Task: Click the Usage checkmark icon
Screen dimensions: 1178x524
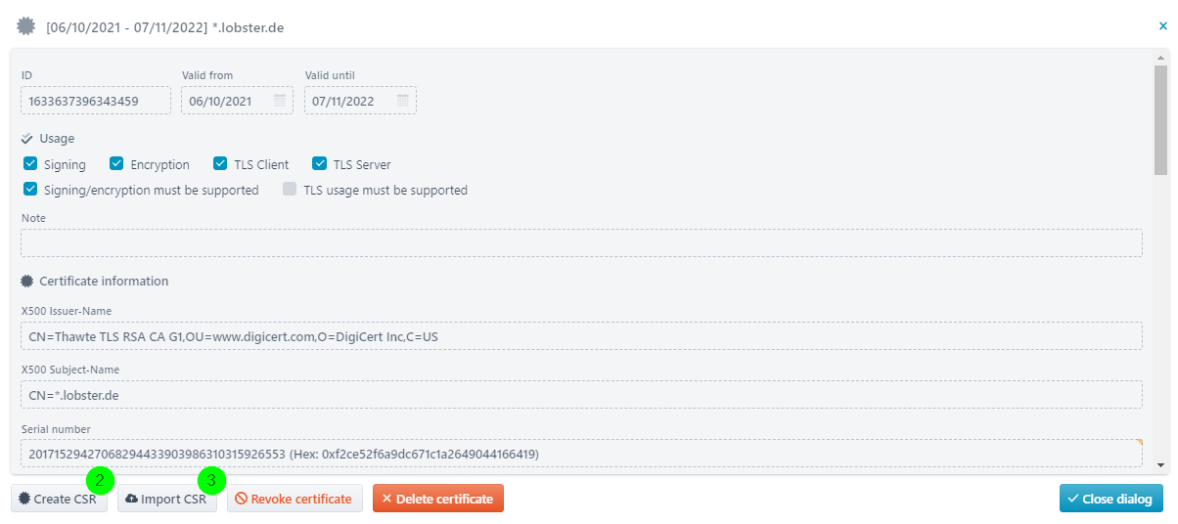Action: coord(27,139)
